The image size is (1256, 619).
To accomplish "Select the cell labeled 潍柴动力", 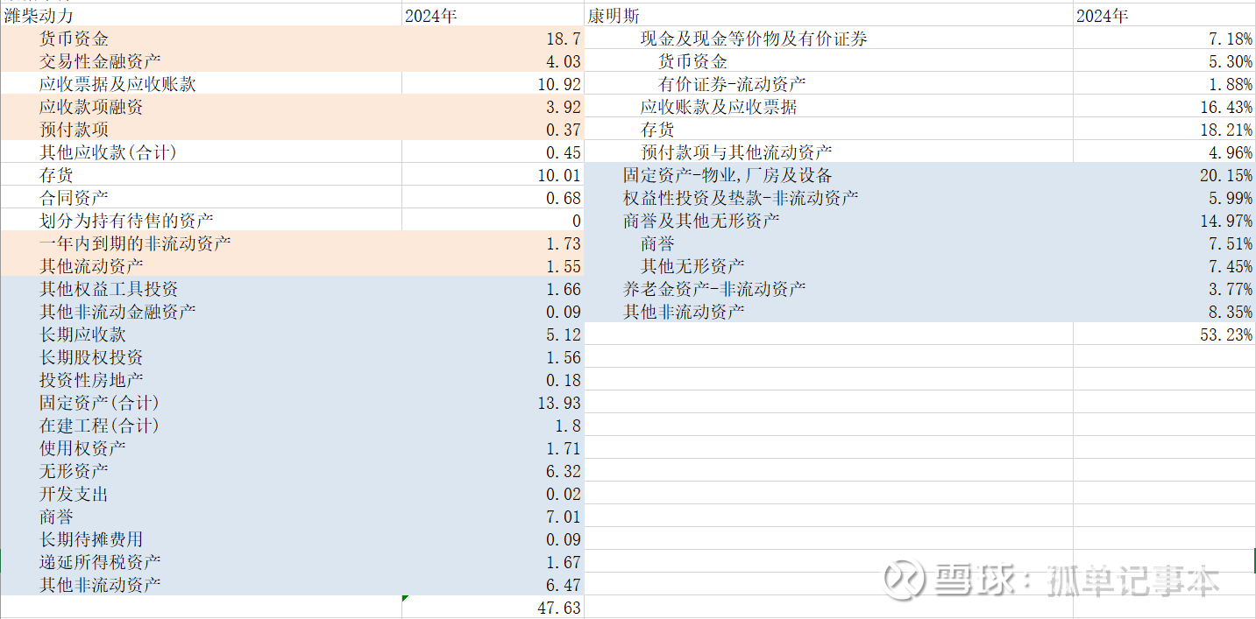I will pyautogui.click(x=201, y=16).
